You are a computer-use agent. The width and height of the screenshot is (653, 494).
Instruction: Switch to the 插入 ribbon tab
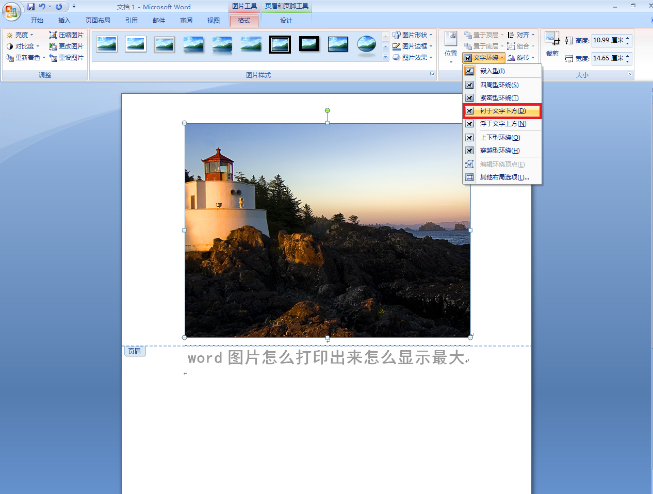click(x=64, y=21)
